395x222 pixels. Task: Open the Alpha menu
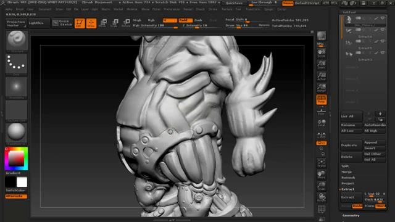tap(9, 9)
